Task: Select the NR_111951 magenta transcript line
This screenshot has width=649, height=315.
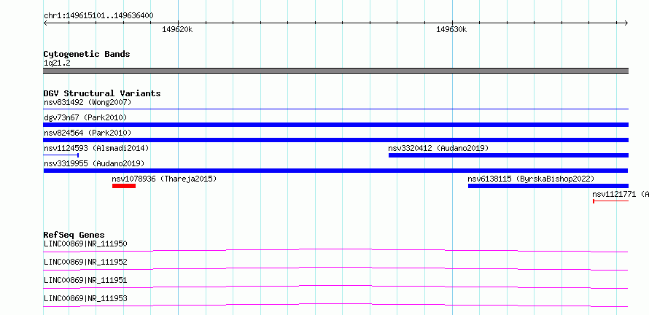Action: click(x=335, y=287)
